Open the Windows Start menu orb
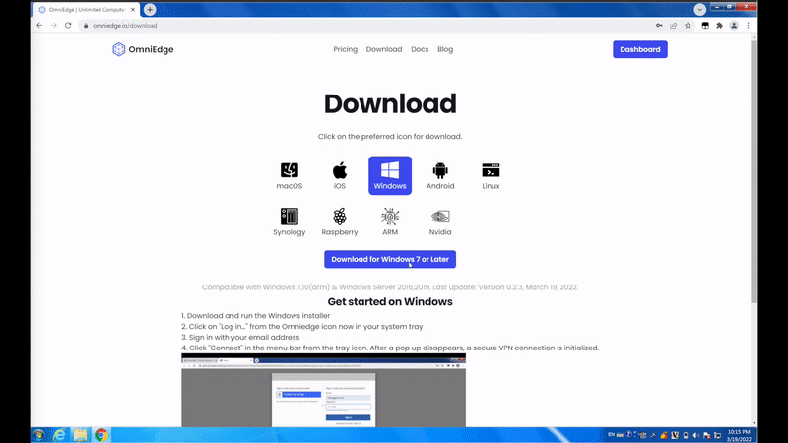The width and height of the screenshot is (788, 443). 37,434
